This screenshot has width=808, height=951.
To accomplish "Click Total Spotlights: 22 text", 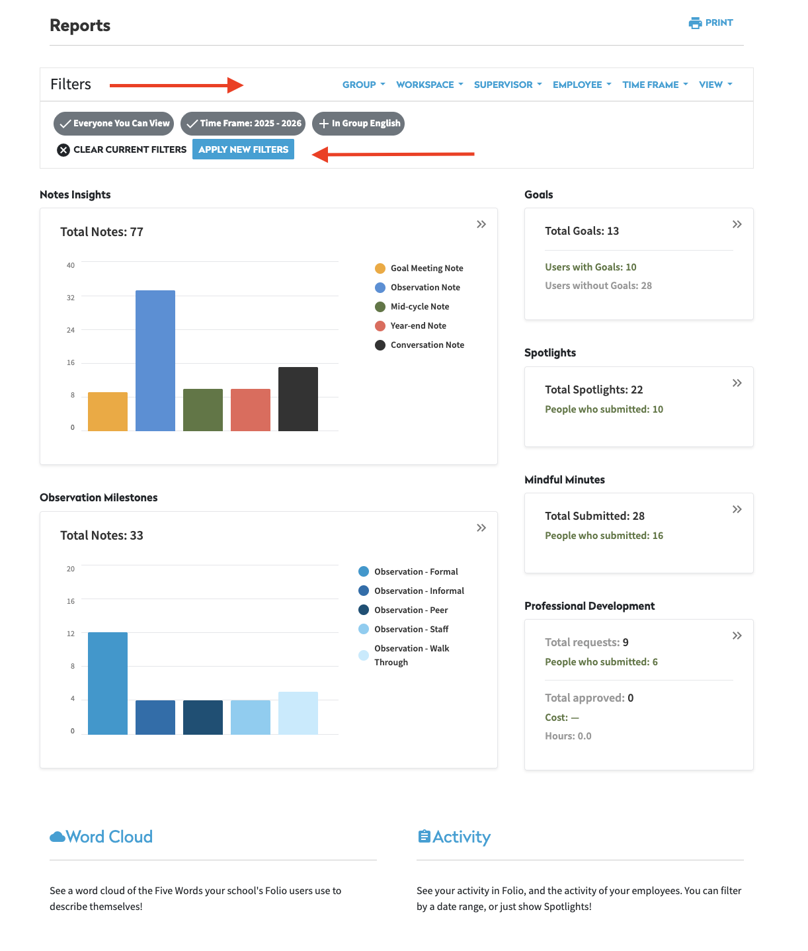I will 594,390.
